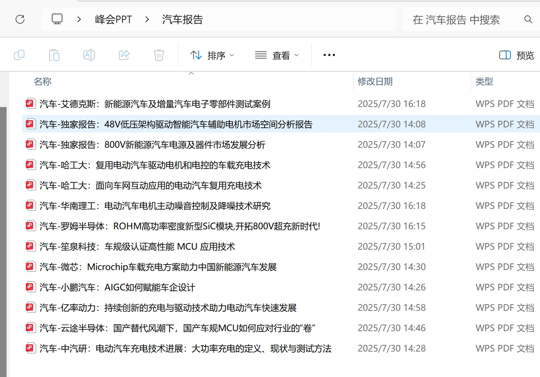Click the Copy toolbar icon
This screenshot has width=540, height=377.
click(x=19, y=55)
